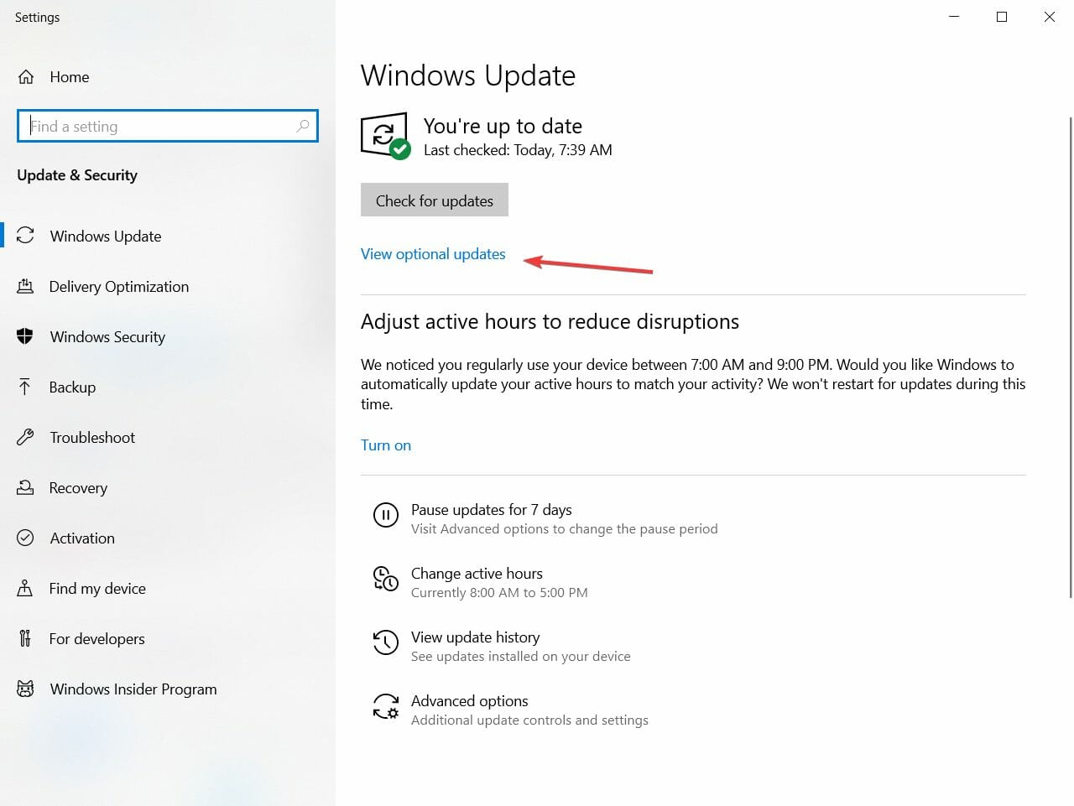This screenshot has height=806, width=1074.
Task: Click the vertical scrollbar on the right
Action: point(1071,357)
